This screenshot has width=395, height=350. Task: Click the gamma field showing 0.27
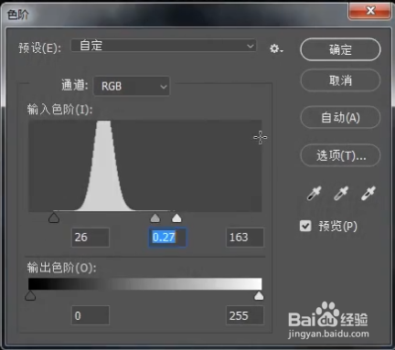pos(167,238)
